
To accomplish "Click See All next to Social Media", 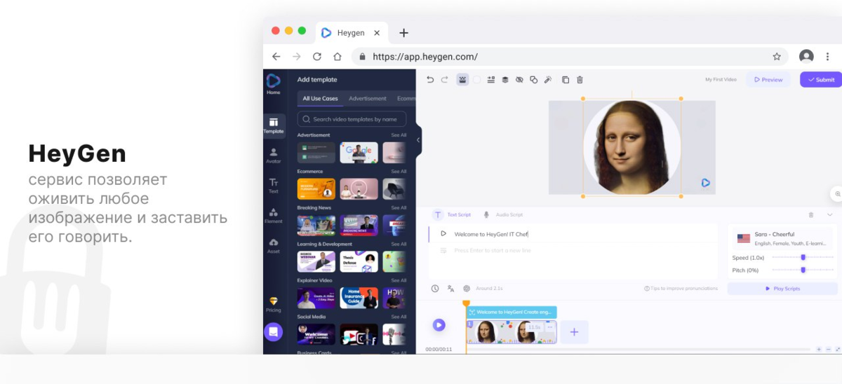I will tap(399, 317).
